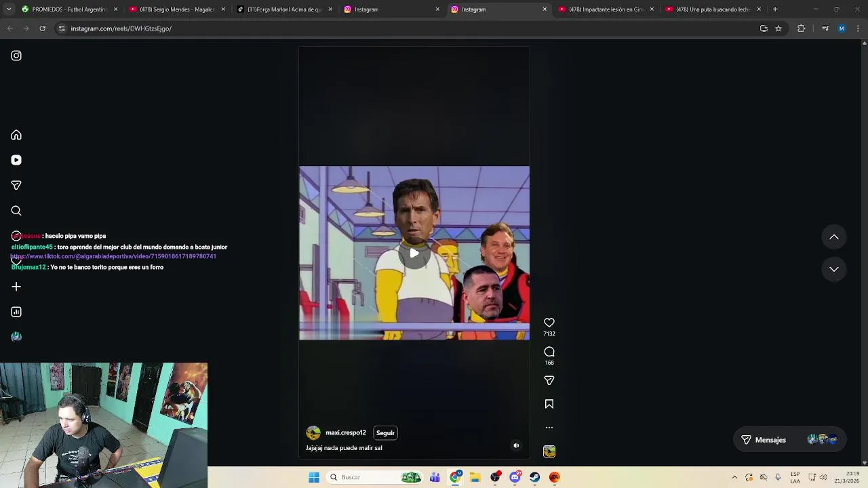
Task: Open the Instagram logo home link
Action: pyautogui.click(x=16, y=56)
